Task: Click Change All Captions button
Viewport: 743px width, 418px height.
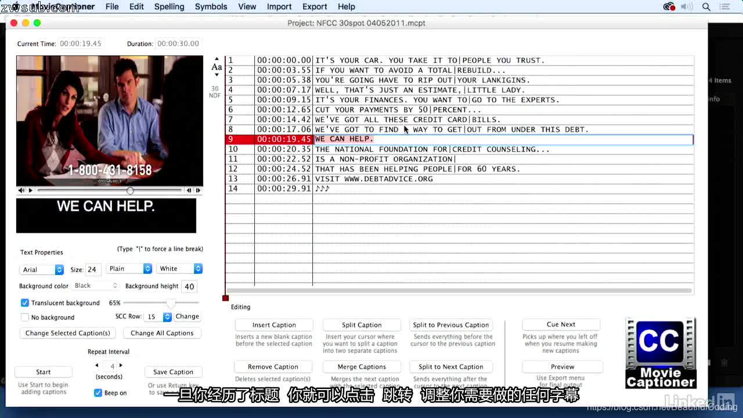Action: (162, 333)
